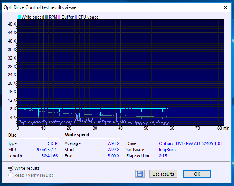Click the elapsed time value 8:15

pos(163,156)
